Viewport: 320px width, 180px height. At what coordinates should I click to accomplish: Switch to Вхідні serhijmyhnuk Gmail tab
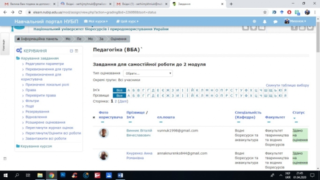pos(85,4)
